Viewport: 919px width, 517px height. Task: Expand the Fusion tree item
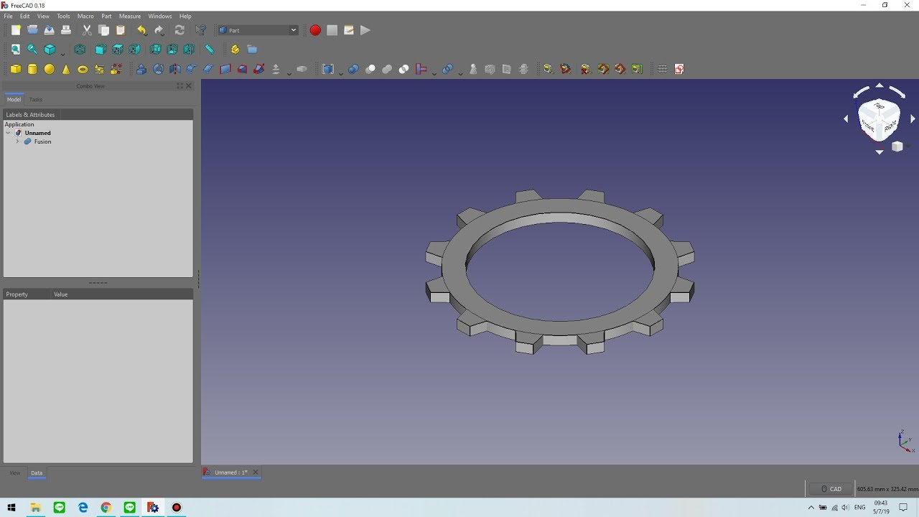(x=17, y=141)
